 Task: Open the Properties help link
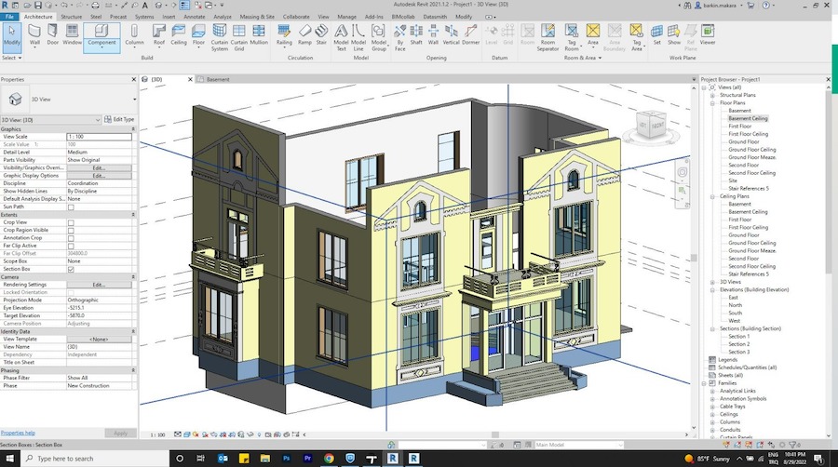click(x=18, y=433)
